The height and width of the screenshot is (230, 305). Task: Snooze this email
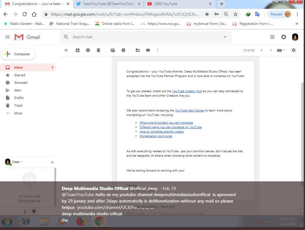tap(123, 50)
